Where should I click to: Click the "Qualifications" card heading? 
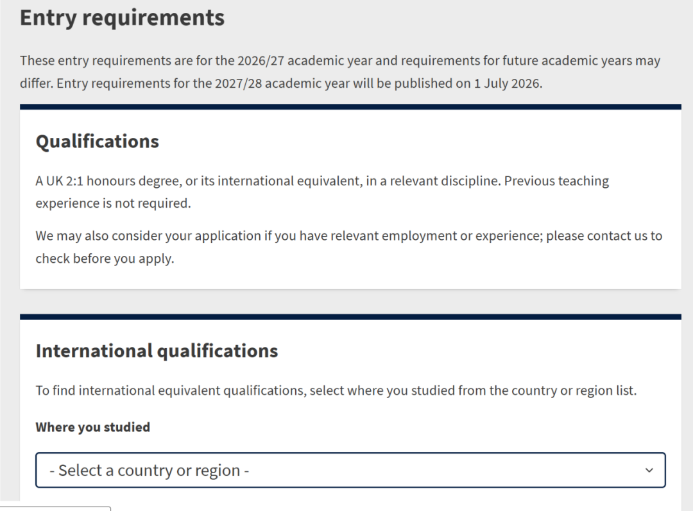[97, 141]
